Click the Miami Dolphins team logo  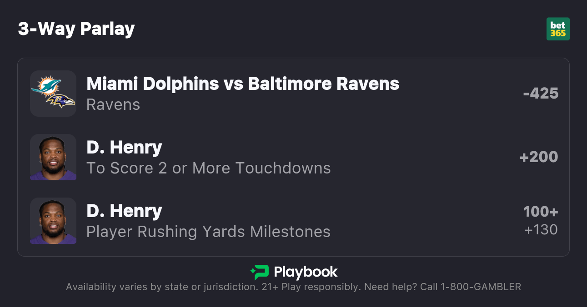click(x=46, y=85)
